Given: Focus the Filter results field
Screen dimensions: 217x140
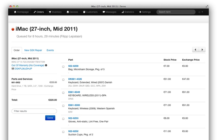Looking at the screenshot, I should (x=34, y=111).
